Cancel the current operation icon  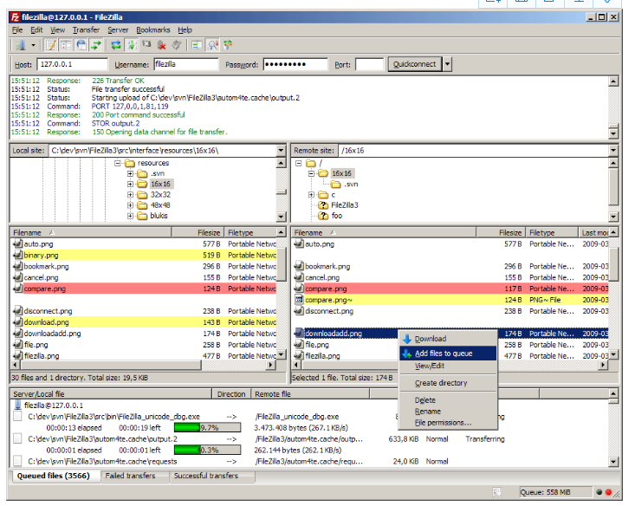click(x=146, y=45)
